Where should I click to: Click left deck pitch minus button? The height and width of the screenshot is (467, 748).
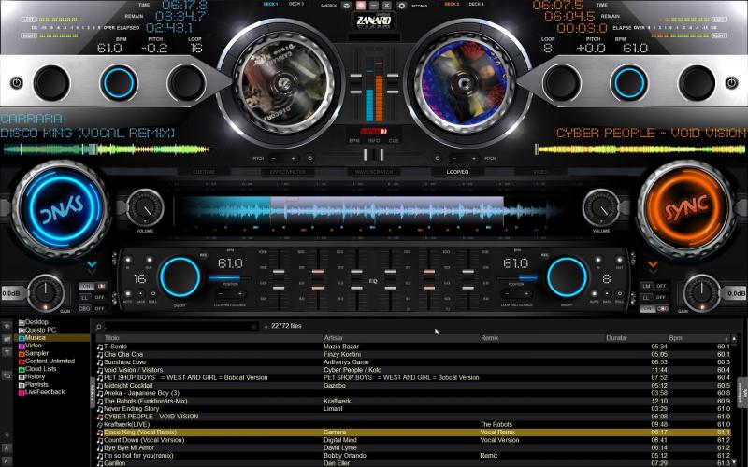[x=273, y=158]
